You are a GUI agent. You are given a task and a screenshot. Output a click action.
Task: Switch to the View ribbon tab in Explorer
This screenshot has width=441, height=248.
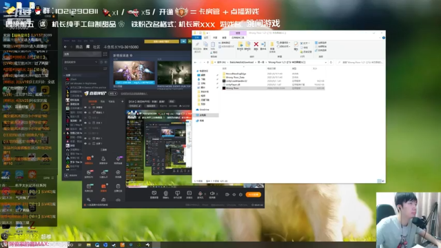[224, 37]
